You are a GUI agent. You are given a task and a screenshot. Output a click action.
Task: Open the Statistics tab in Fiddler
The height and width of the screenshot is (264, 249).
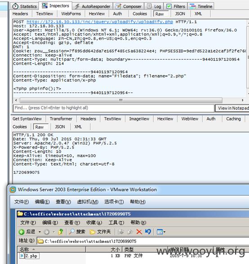[25, 6]
